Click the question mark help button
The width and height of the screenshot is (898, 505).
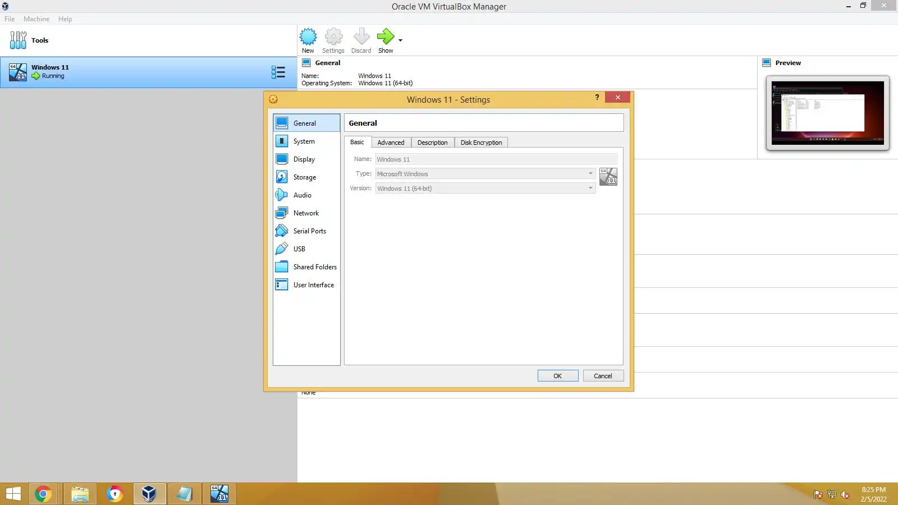(597, 98)
